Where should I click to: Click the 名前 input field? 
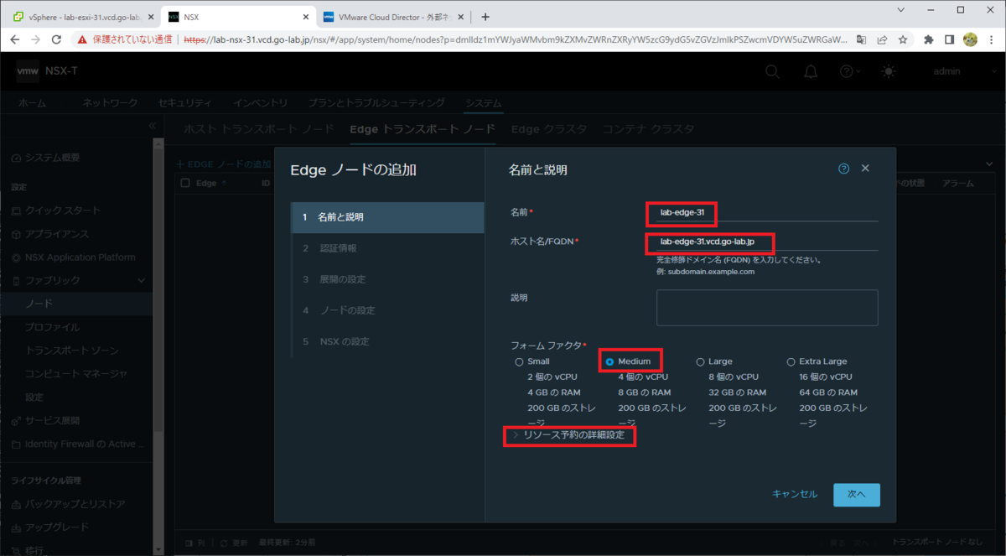click(x=766, y=213)
